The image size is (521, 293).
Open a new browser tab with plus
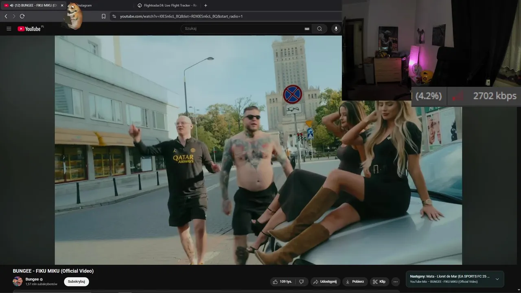click(x=206, y=5)
